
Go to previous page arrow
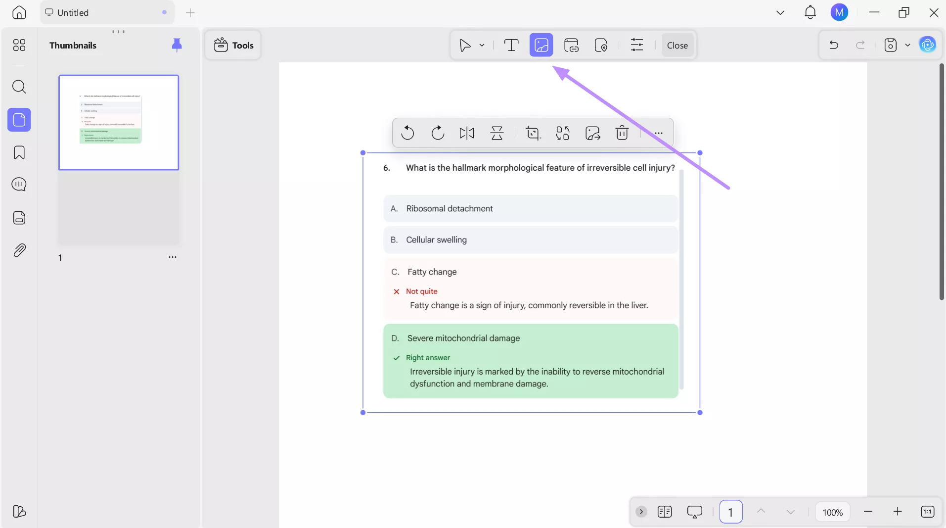pyautogui.click(x=761, y=512)
